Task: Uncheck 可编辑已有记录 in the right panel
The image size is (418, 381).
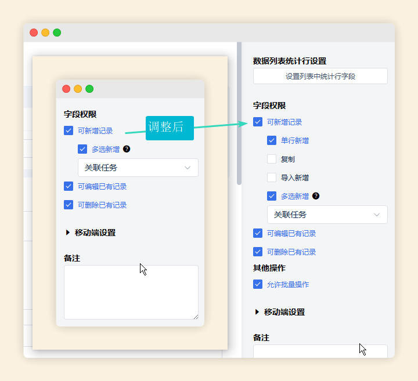Action: (x=258, y=233)
